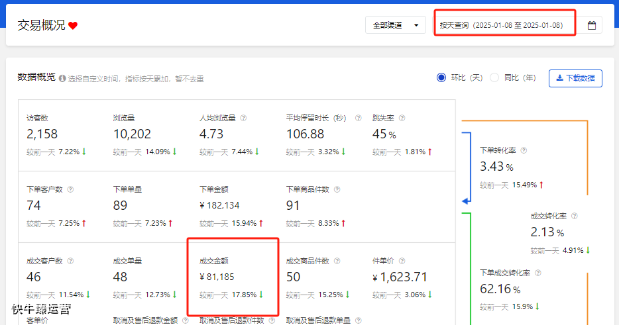619x325 pixels.
Task: Click the 数据概览 section heading
Action: (36, 77)
